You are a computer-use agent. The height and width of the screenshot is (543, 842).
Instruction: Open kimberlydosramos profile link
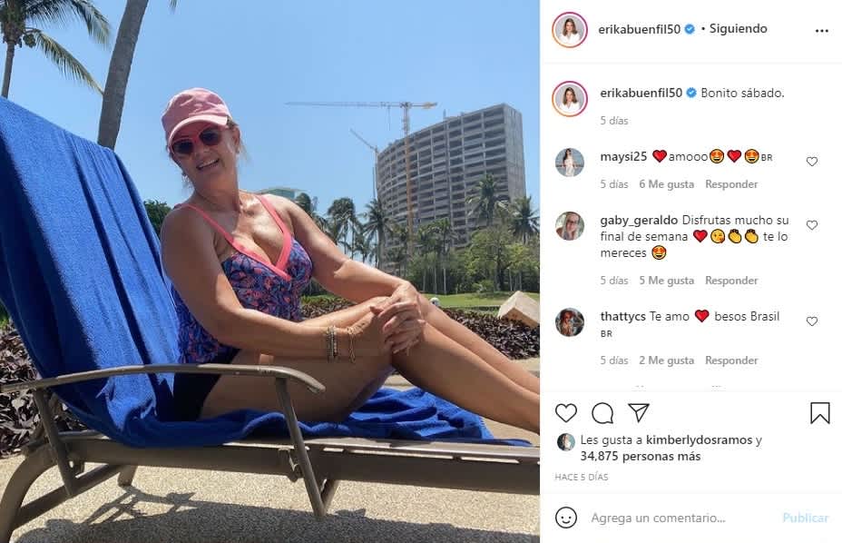pyautogui.click(x=699, y=439)
